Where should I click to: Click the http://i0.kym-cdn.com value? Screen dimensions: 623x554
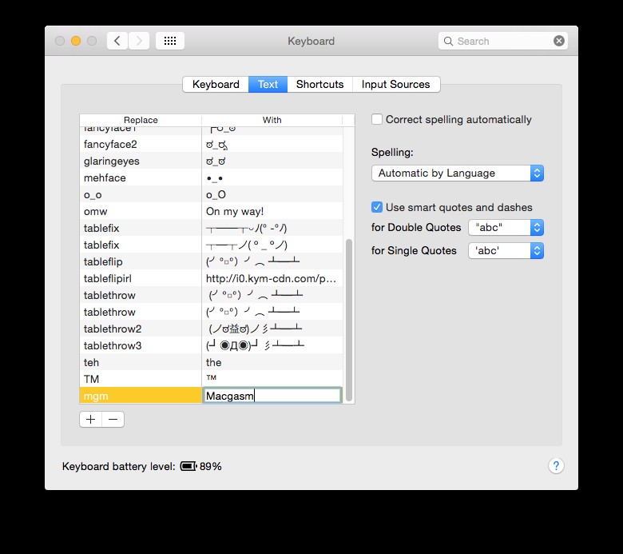[271, 278]
